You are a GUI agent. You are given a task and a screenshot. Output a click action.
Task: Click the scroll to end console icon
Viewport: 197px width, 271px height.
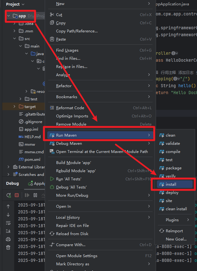8,231
